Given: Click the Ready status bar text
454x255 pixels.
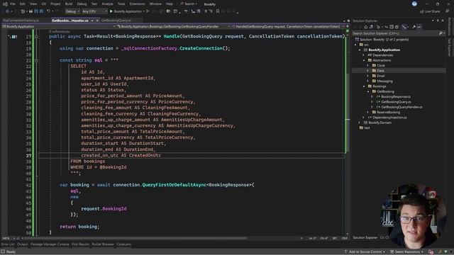Looking at the screenshot, I should tap(11, 252).
